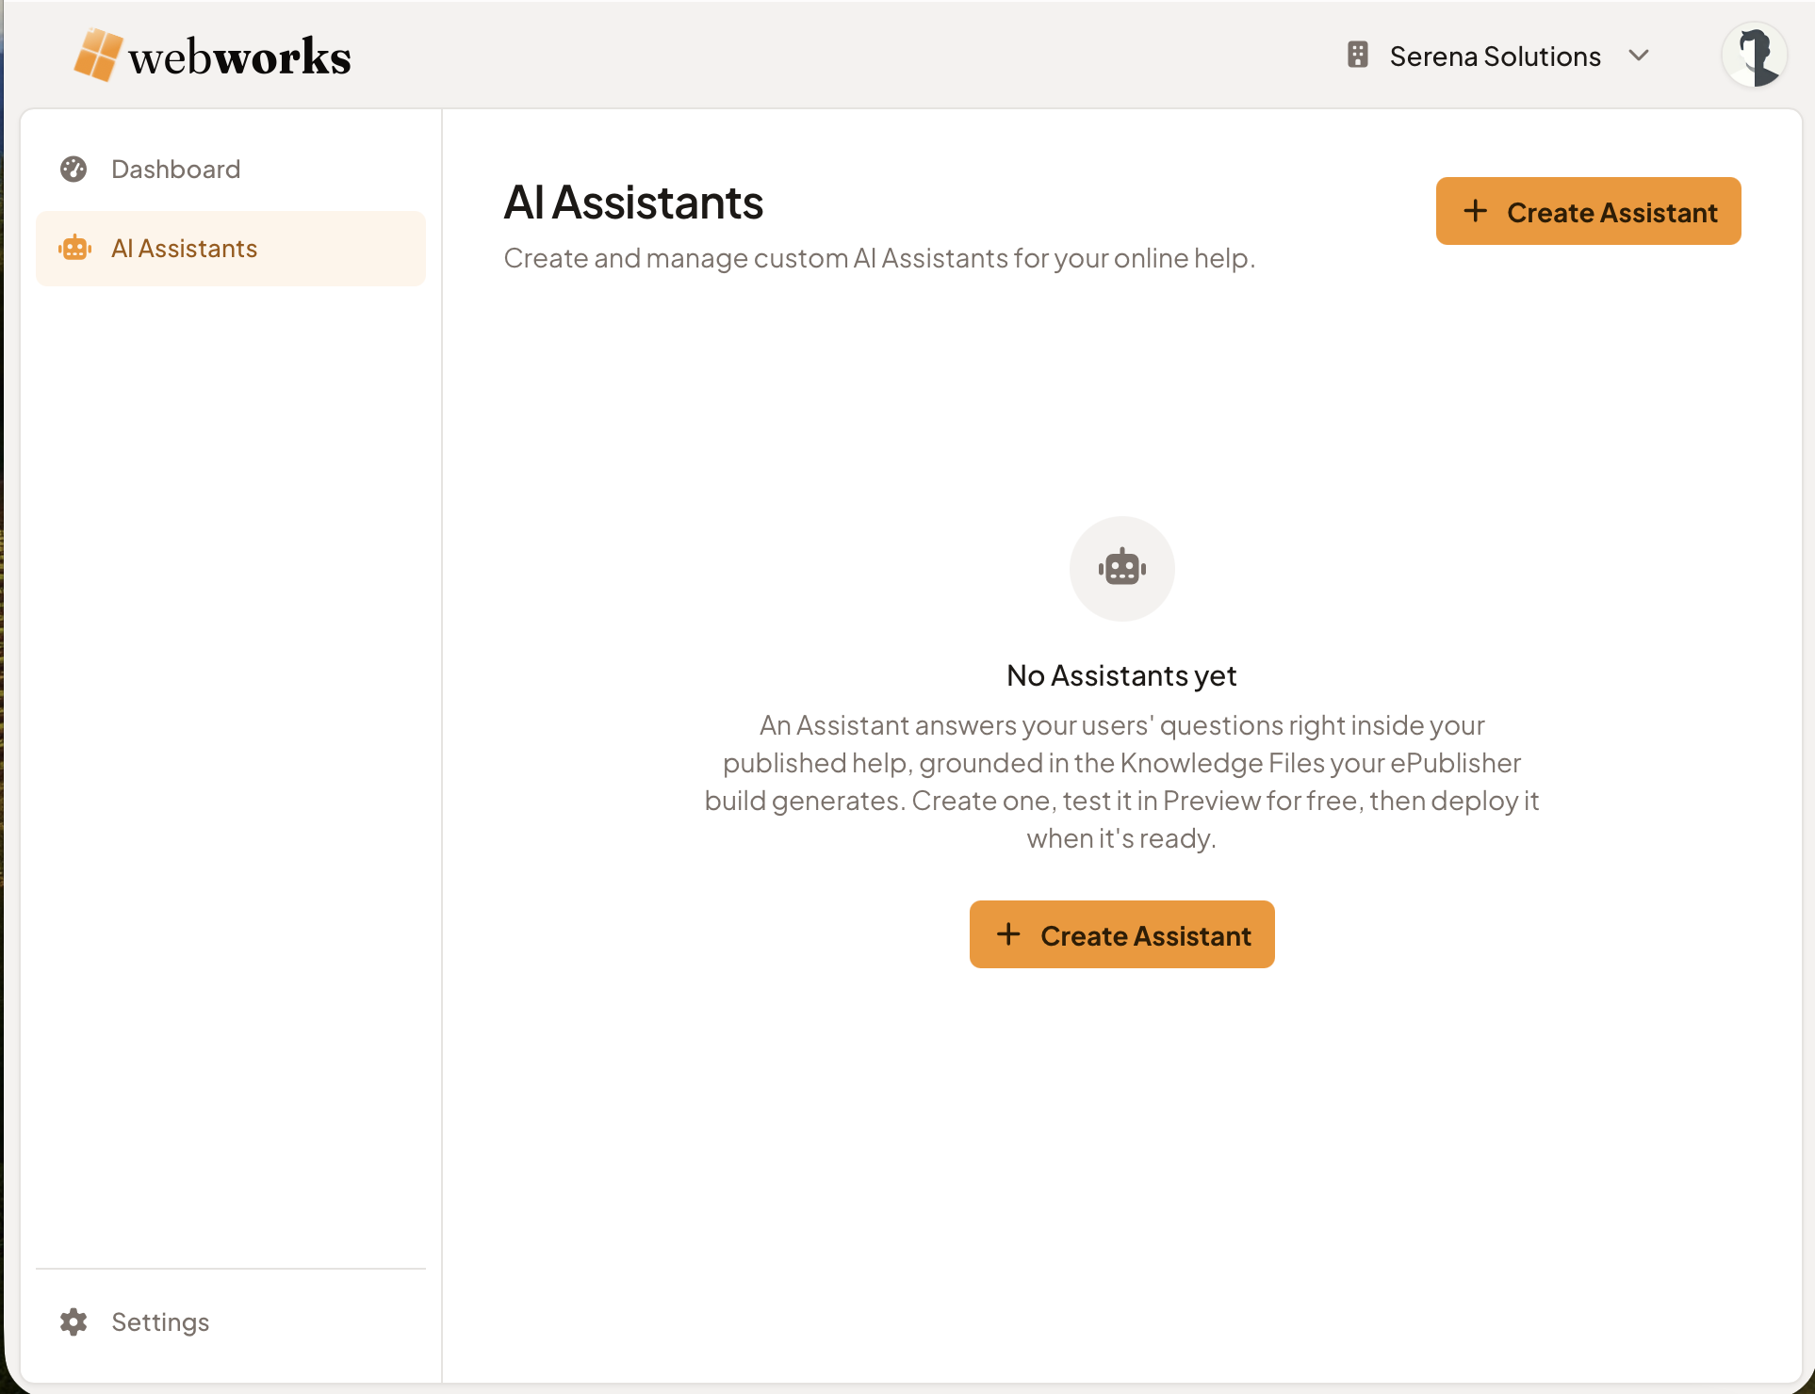
Task: Click the centered Create Assistant button
Action: [1122, 934]
